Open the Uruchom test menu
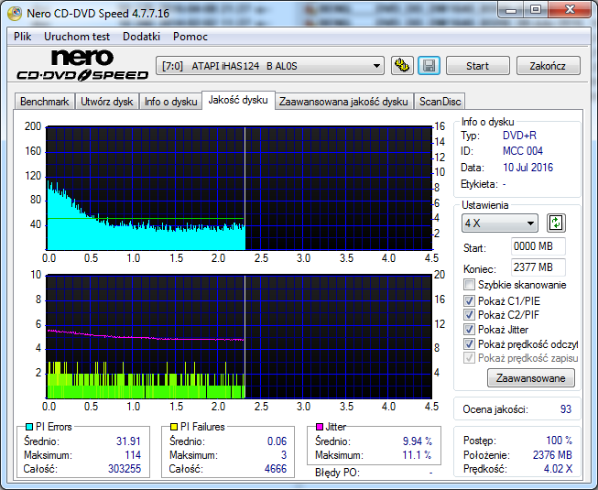Screen dimensions: 598x490 pyautogui.click(x=77, y=37)
